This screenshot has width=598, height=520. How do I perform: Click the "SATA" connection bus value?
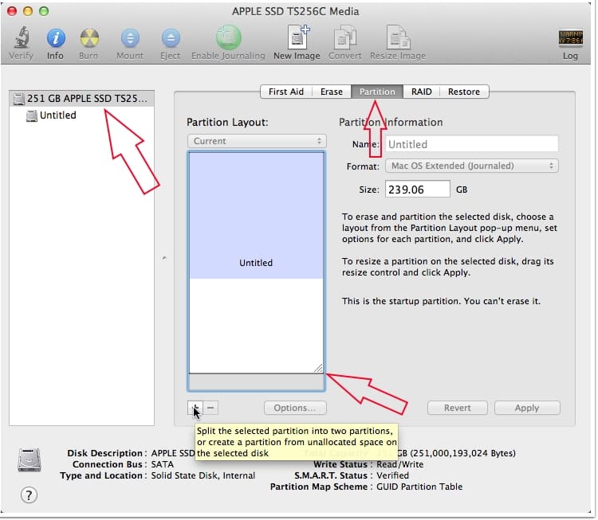click(x=162, y=464)
